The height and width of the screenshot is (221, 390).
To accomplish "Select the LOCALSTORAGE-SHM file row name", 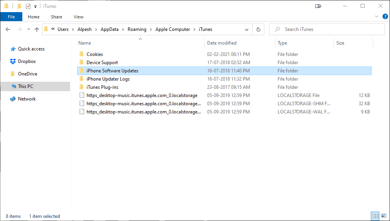I will [x=144, y=103].
